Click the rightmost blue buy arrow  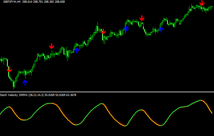tap(161, 29)
